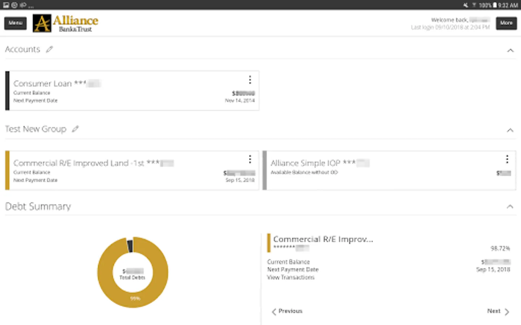Screen dimensions: 521x325
Task: Open Commercial R/E Improved Land options menu
Action: click(x=250, y=159)
